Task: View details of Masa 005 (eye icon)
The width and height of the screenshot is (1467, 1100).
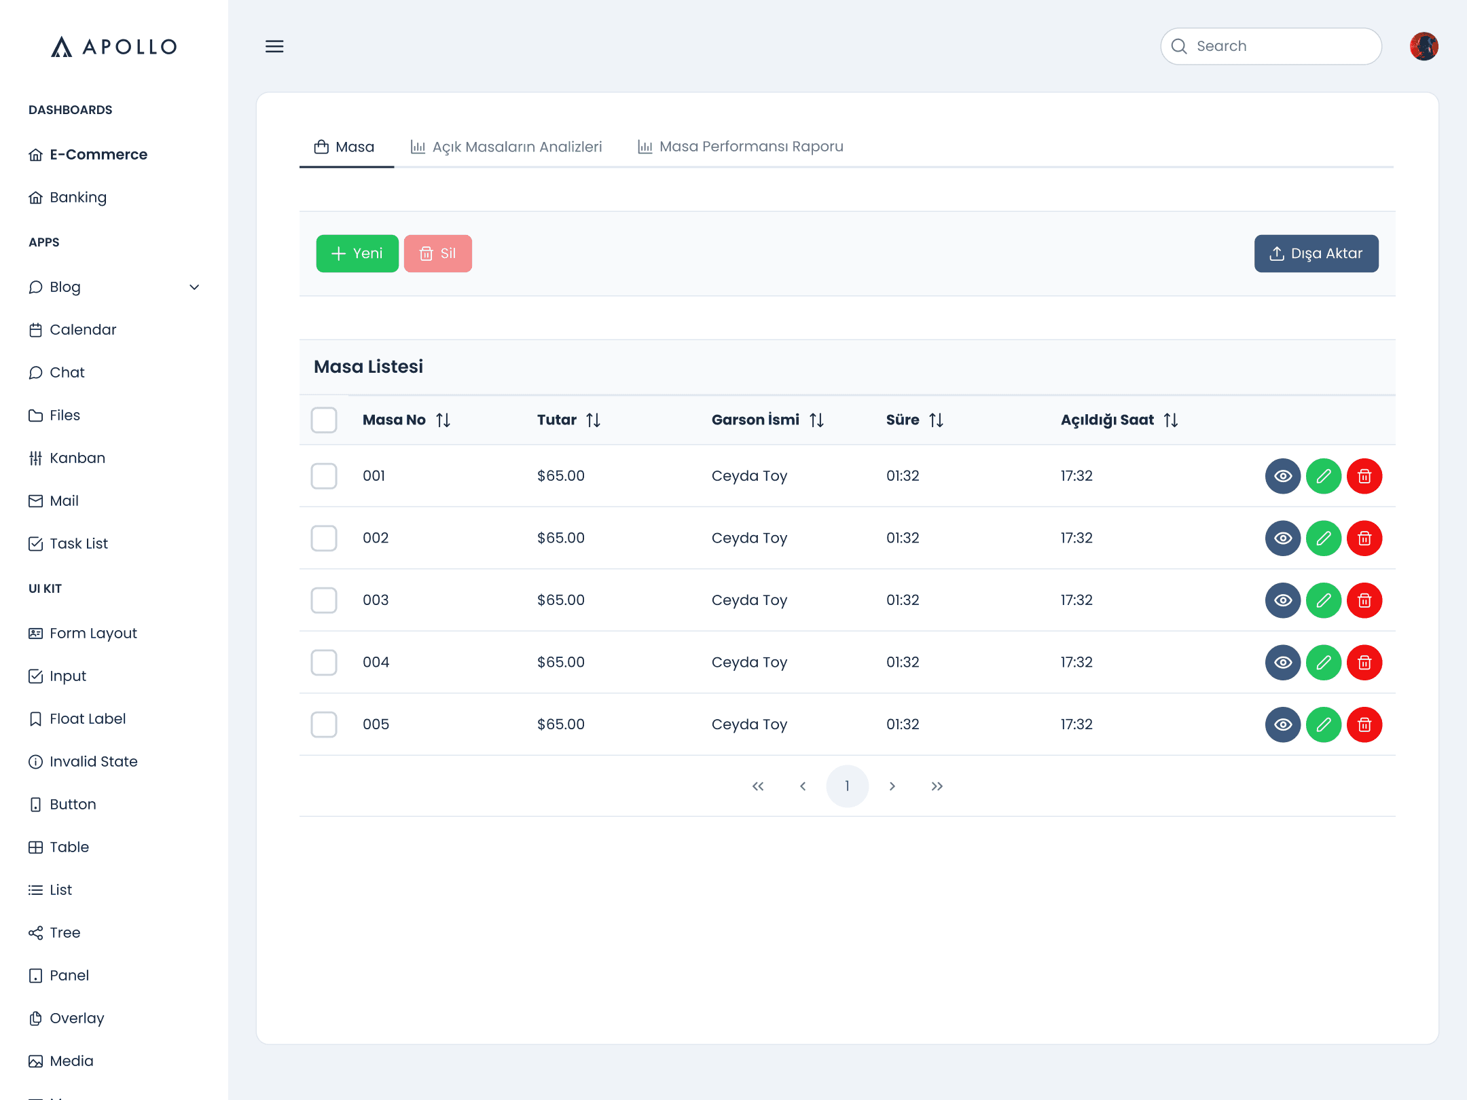Action: point(1283,725)
